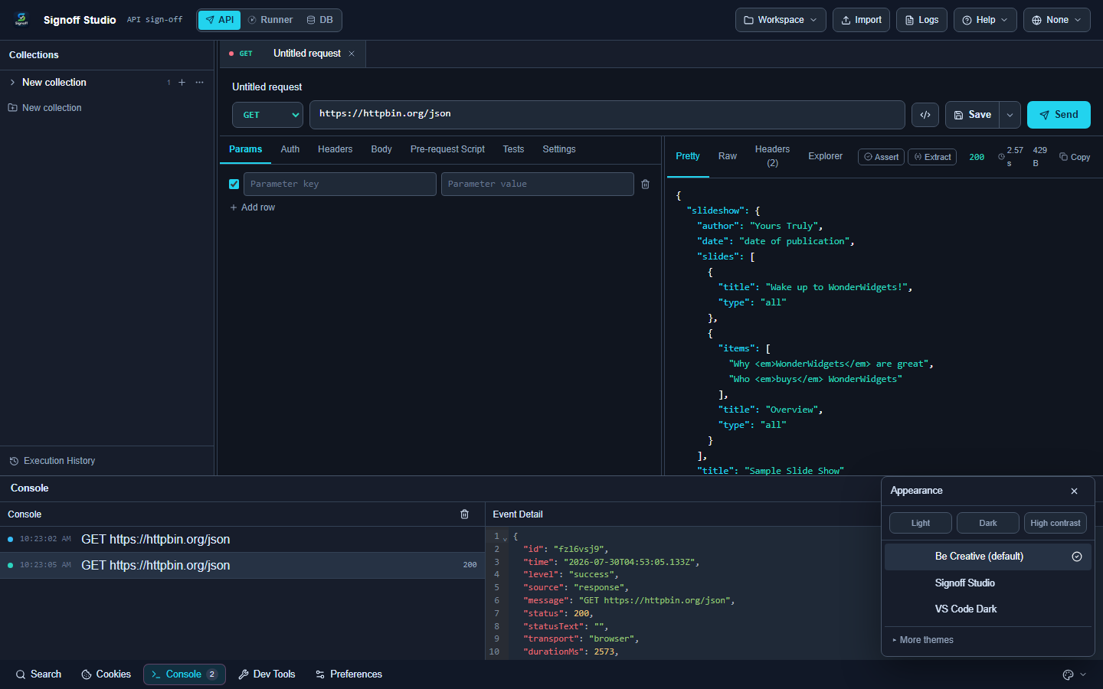Viewport: 1103px width, 689px height.
Task: Close the Untitled request tab
Action: 352,54
